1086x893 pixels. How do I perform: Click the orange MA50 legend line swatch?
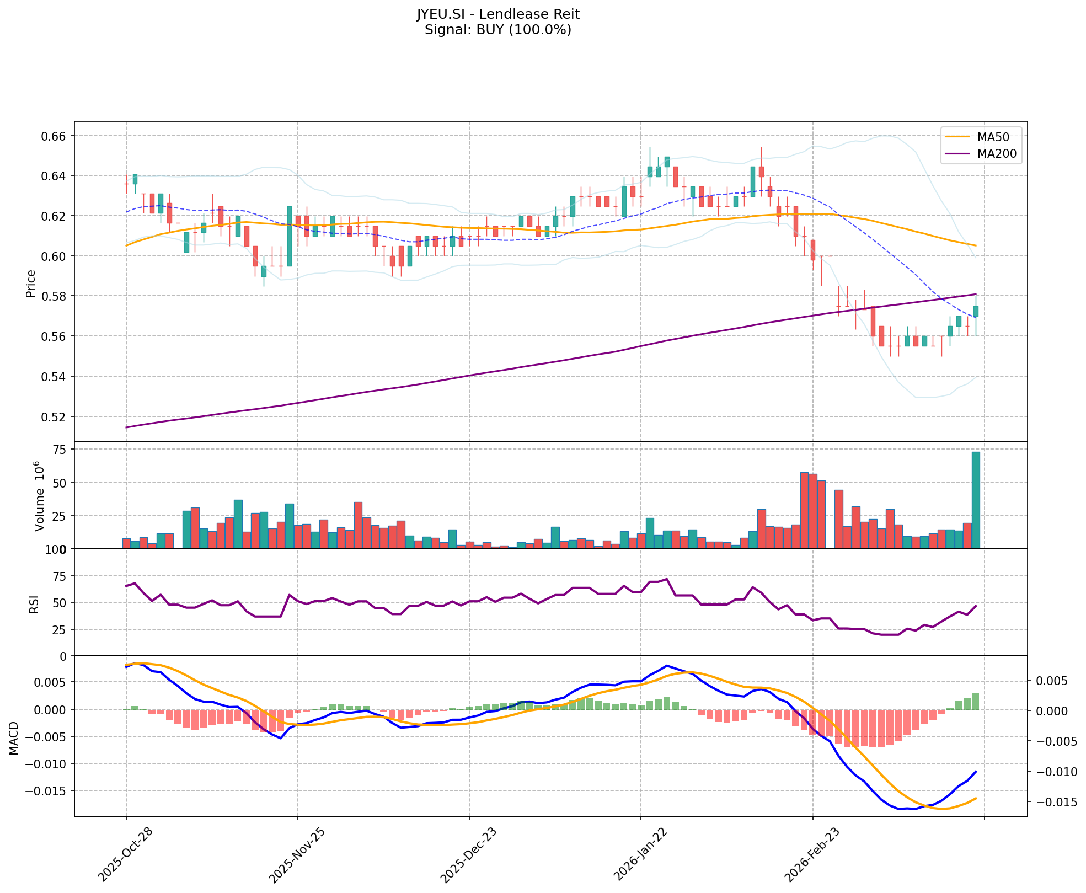click(x=957, y=137)
